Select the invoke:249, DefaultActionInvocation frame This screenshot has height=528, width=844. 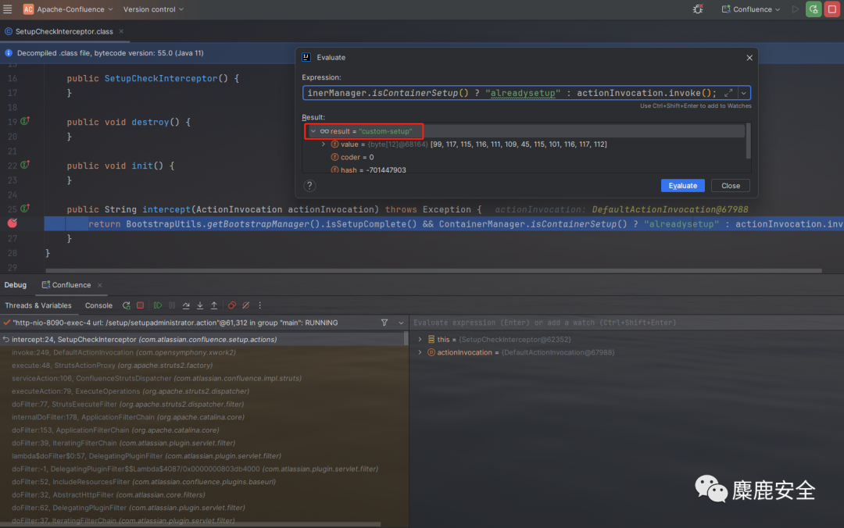click(202, 352)
